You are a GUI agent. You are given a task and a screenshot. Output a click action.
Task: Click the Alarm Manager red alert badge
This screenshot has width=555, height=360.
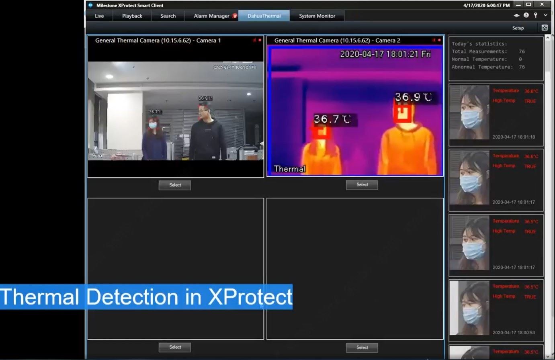pyautogui.click(x=235, y=16)
